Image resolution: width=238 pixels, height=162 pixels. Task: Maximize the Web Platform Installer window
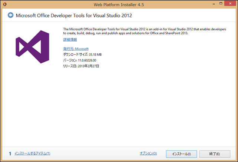click(216, 4)
